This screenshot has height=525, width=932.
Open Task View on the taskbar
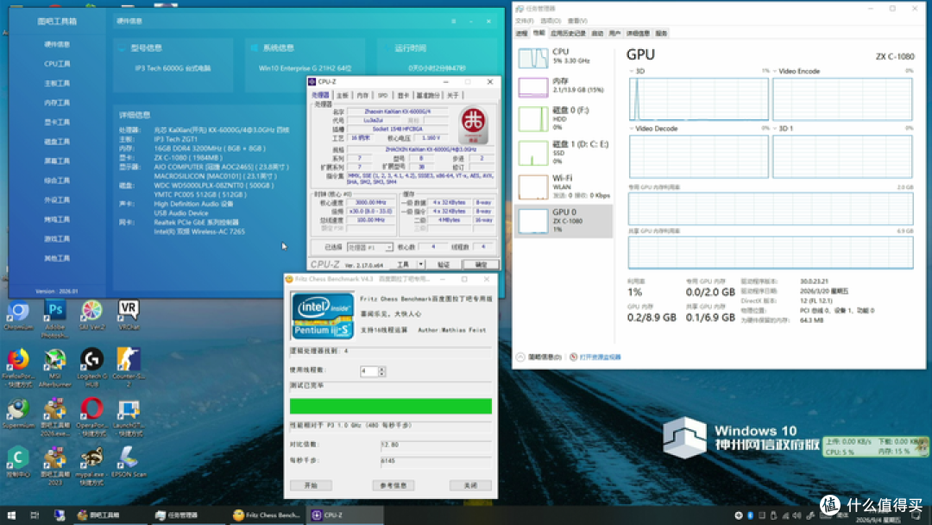pos(35,516)
